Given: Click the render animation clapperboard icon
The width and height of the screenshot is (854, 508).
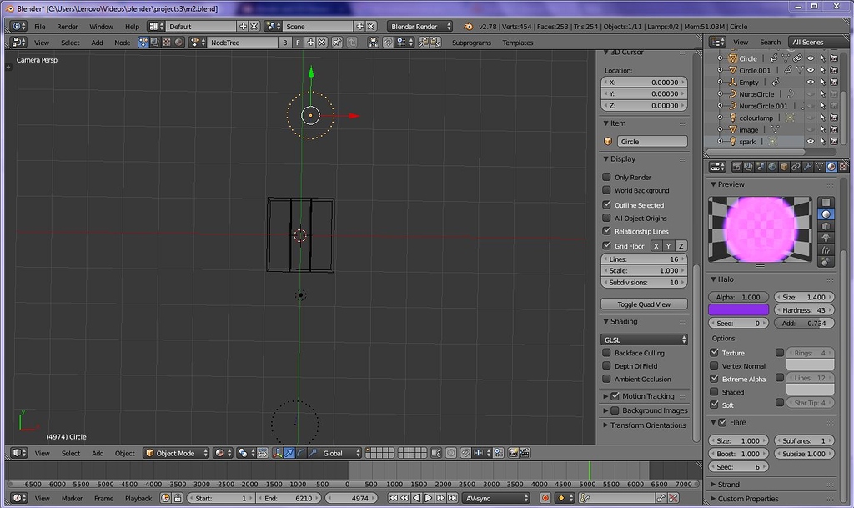Looking at the screenshot, I should tap(524, 453).
